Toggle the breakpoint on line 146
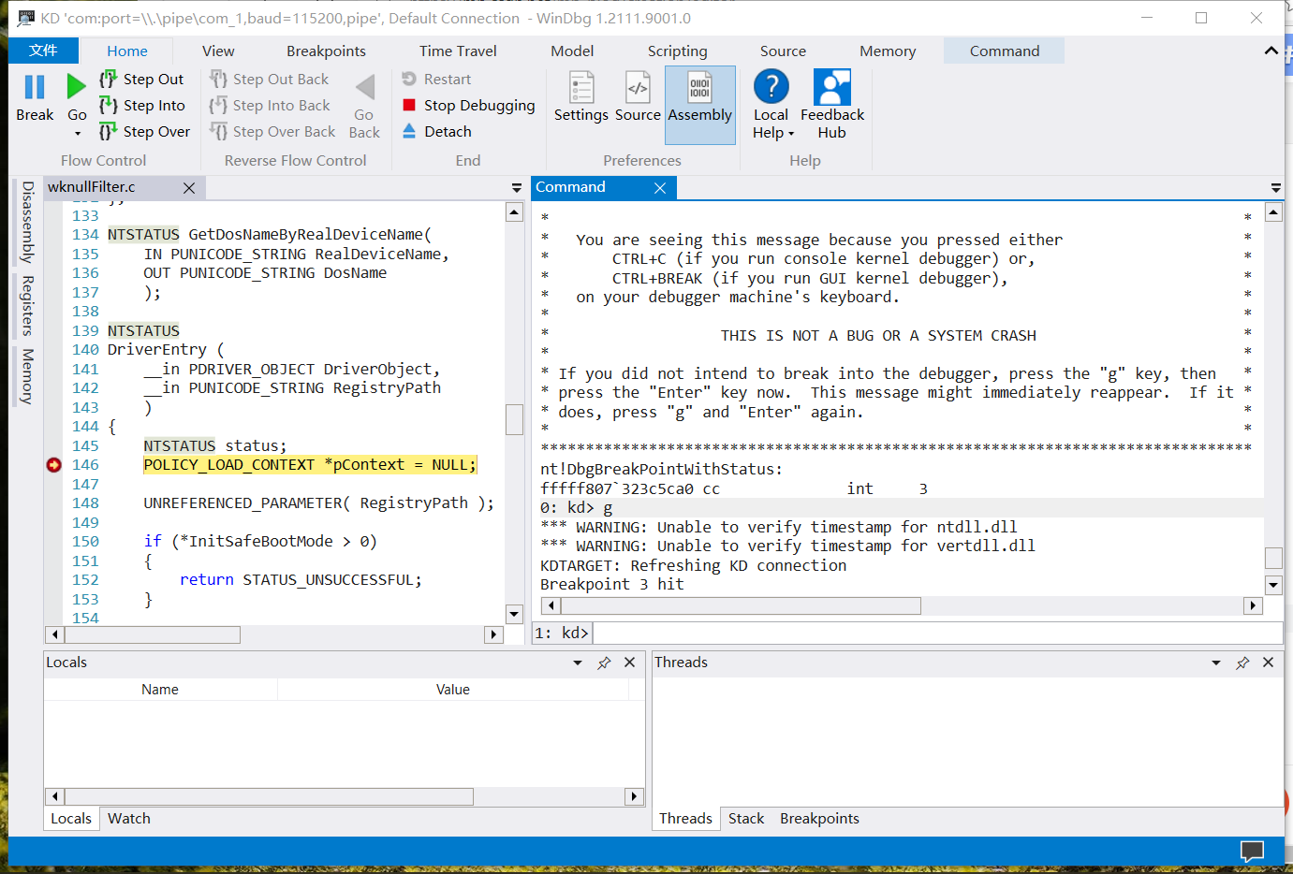 tap(53, 464)
